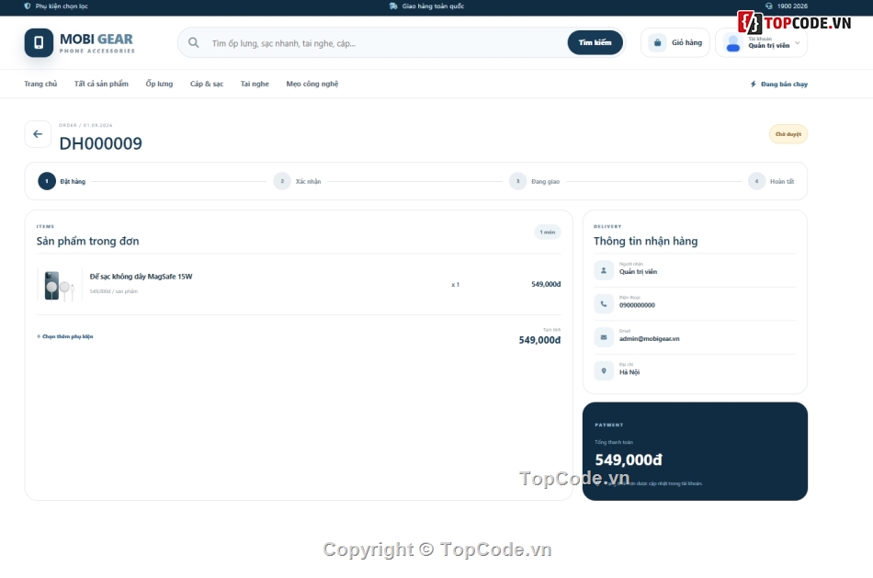
Task: Click phone number 0900000000 text
Action: (637, 305)
